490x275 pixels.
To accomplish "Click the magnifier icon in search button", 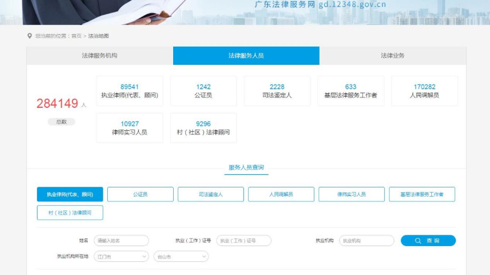I will pyautogui.click(x=418, y=241).
